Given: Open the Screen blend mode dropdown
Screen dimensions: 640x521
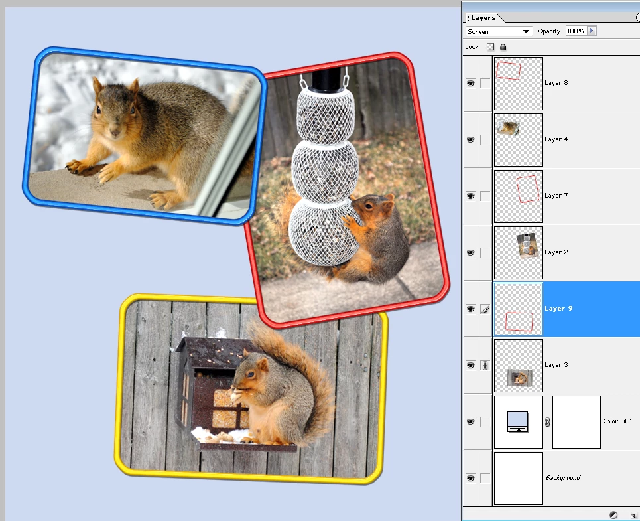Looking at the screenshot, I should [499, 31].
